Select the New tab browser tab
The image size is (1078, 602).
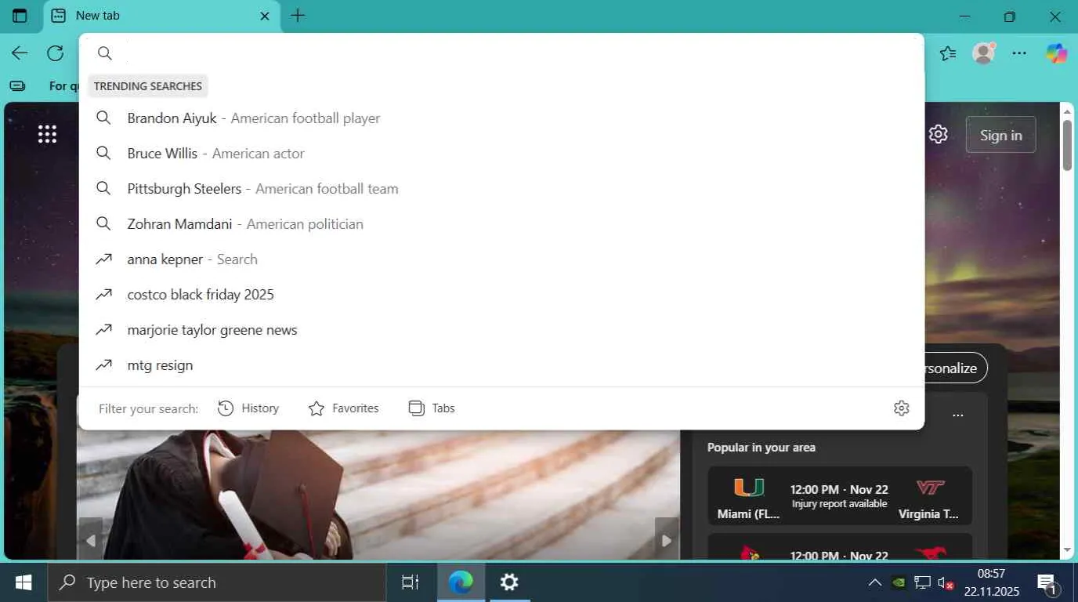(162, 16)
